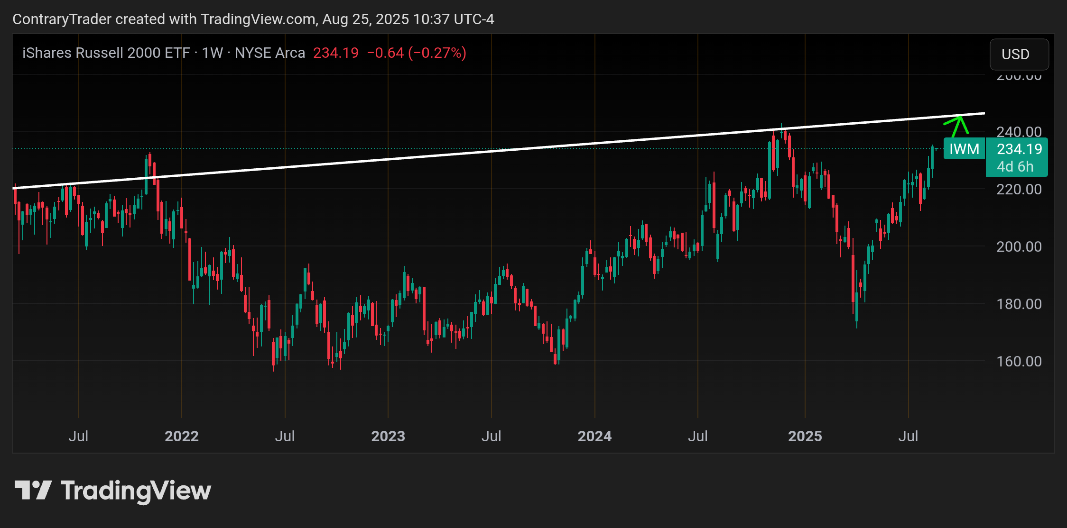The height and width of the screenshot is (528, 1067).
Task: Click the iShares Russell 2000 ETF title
Action: click(106, 53)
